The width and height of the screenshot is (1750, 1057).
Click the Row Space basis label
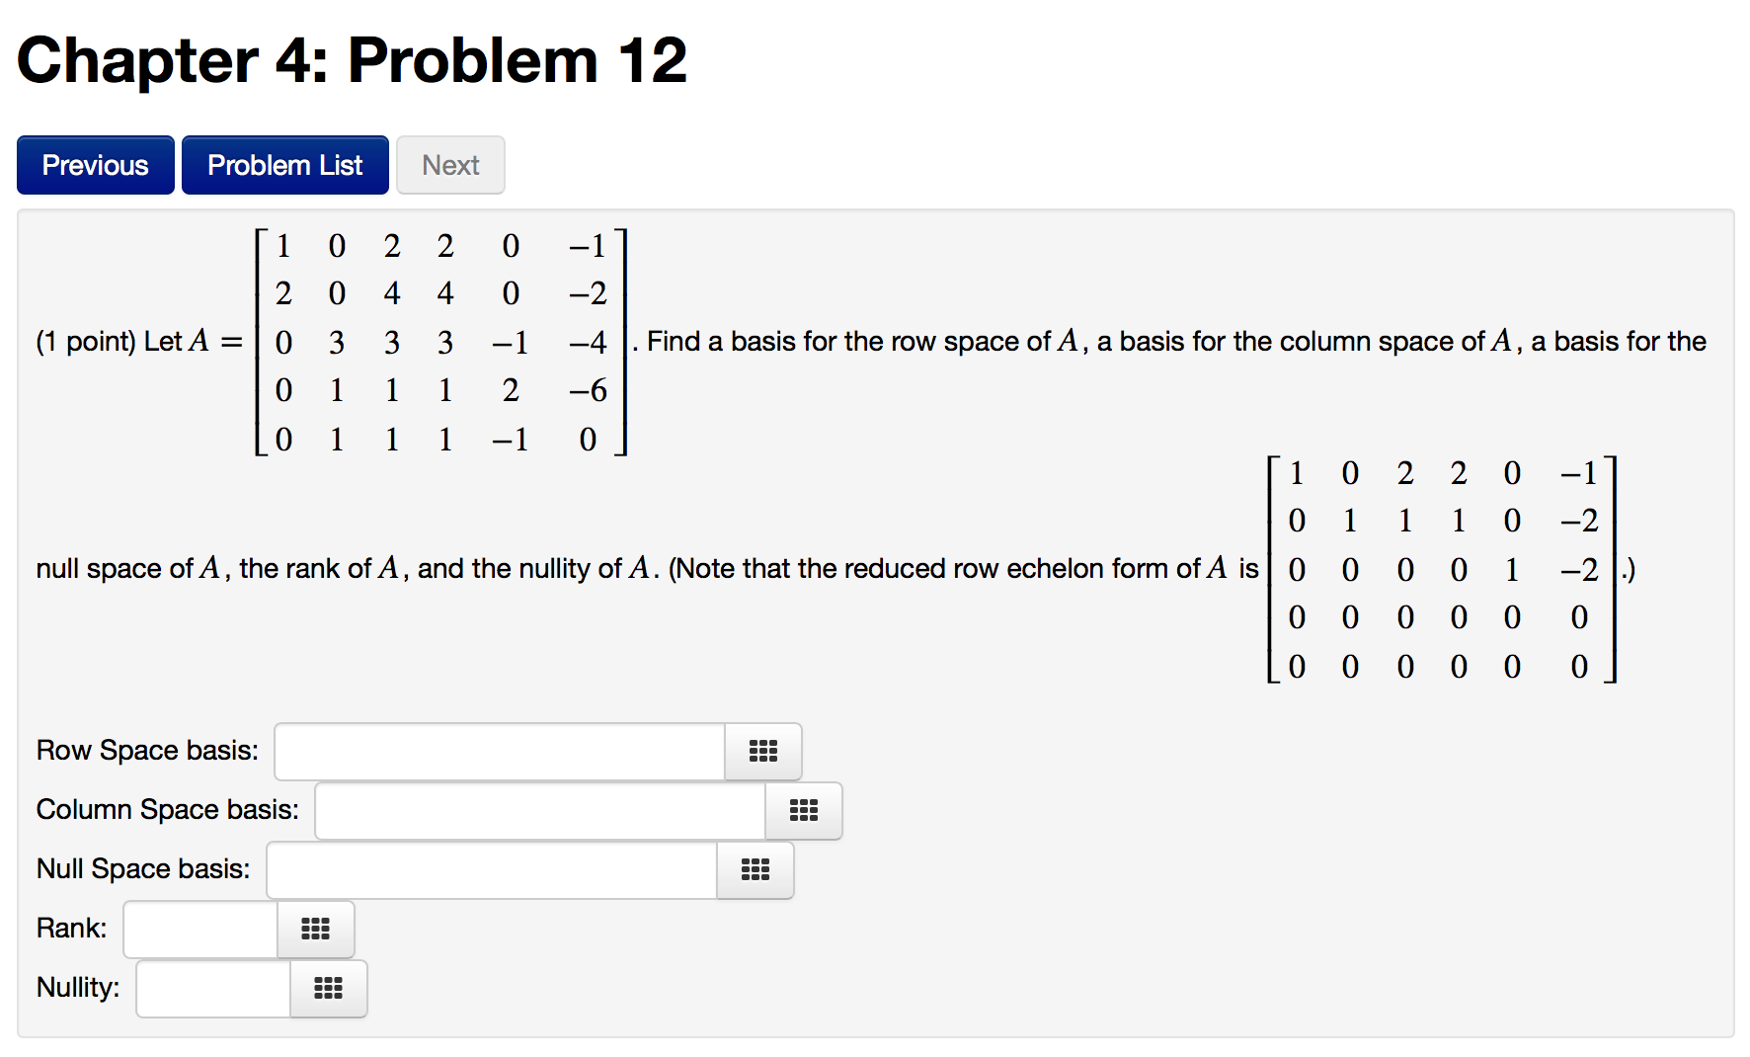click(x=147, y=751)
